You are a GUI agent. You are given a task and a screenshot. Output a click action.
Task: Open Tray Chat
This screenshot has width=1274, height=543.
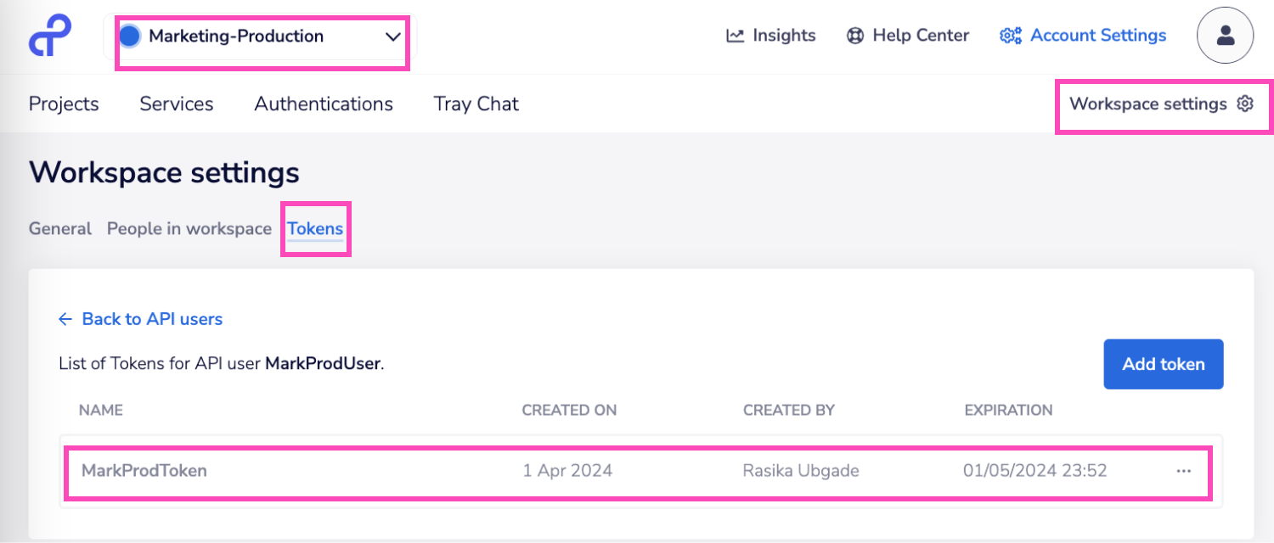[x=476, y=104]
